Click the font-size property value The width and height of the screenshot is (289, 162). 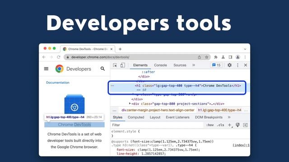[168, 150]
